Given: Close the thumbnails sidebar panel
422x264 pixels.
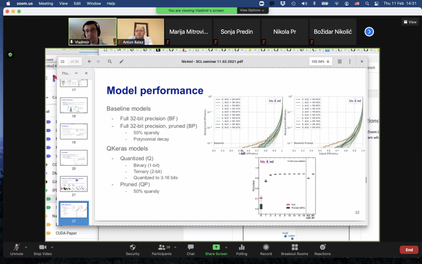Looking at the screenshot, I should 86,73.
